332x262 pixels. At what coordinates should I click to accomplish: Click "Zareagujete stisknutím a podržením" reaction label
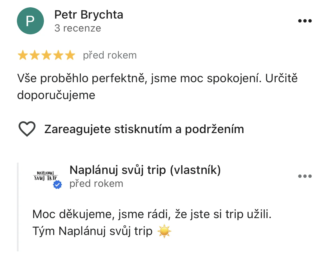[x=144, y=129]
